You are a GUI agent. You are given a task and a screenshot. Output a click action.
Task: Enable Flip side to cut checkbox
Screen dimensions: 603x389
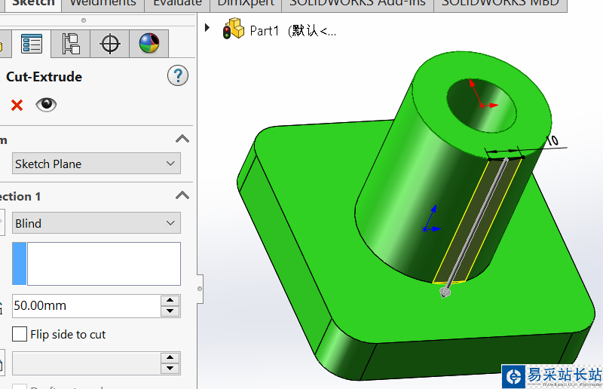(20, 335)
